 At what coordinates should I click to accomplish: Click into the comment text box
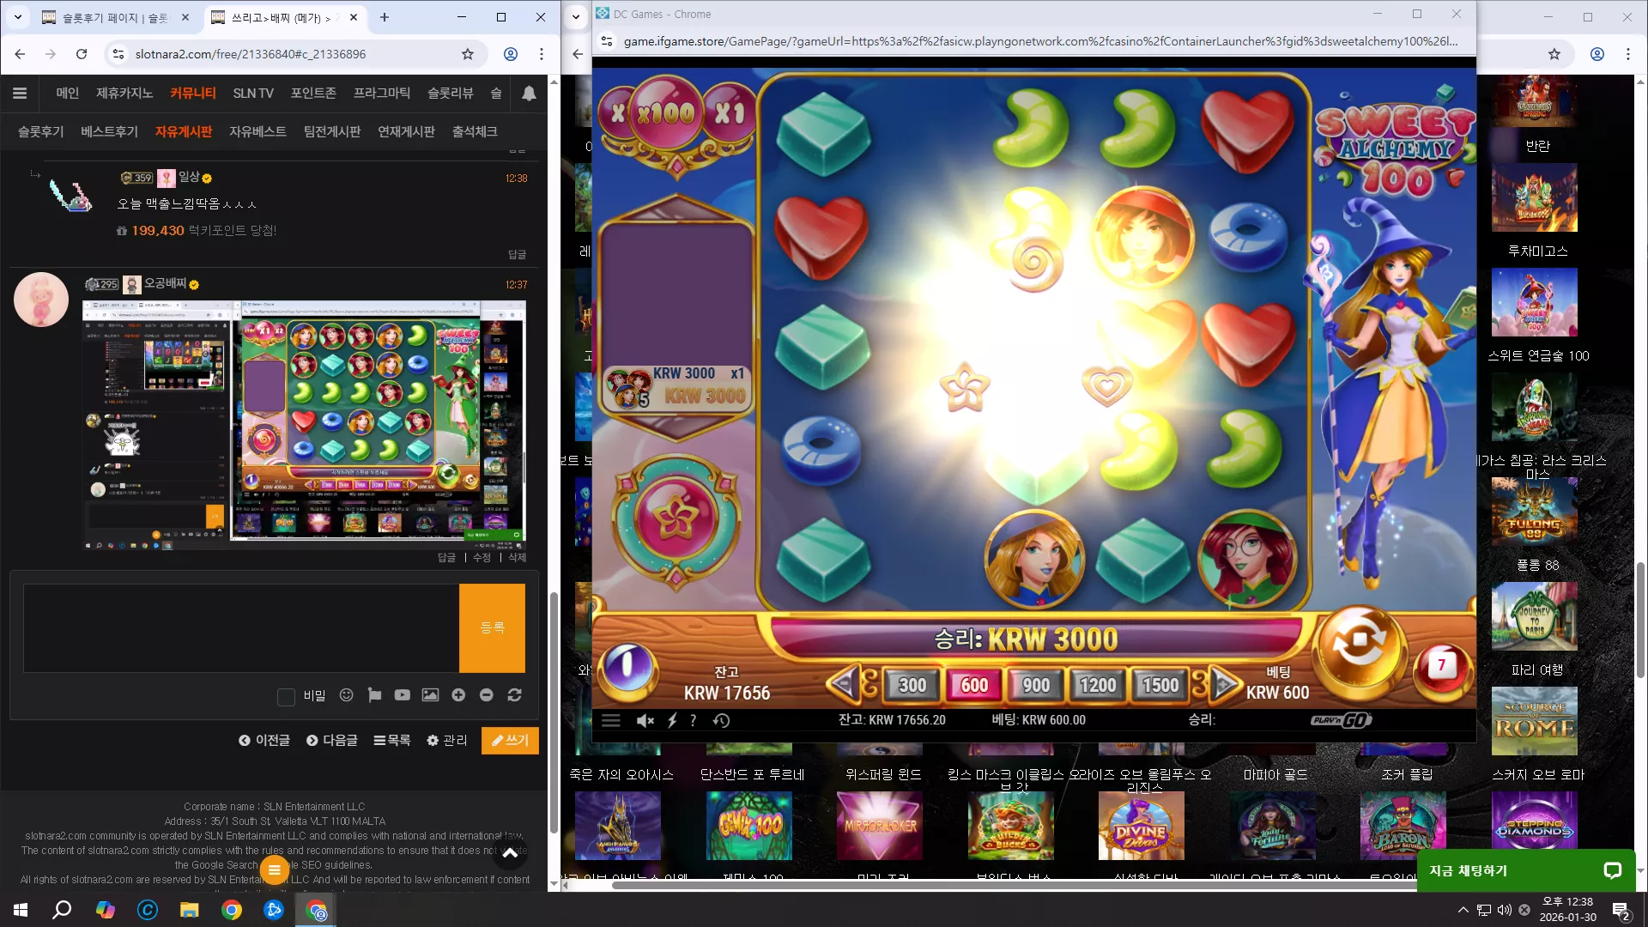(241, 628)
